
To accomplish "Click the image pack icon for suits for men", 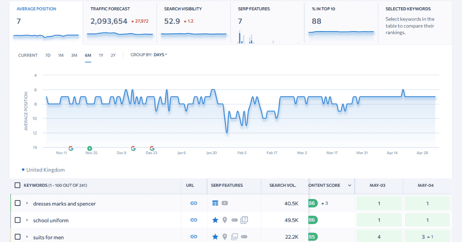I will click(235, 237).
